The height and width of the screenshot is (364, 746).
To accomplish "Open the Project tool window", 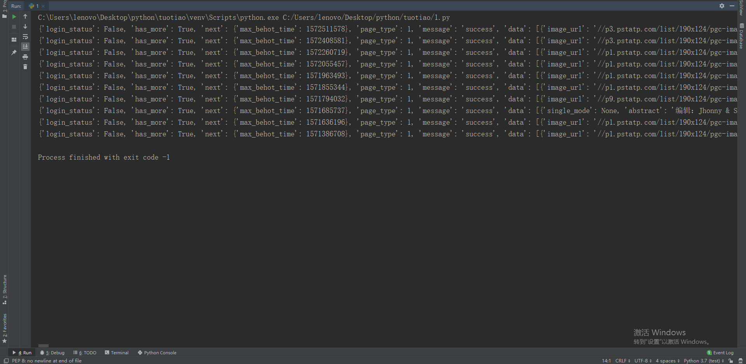I will [x=4, y=9].
